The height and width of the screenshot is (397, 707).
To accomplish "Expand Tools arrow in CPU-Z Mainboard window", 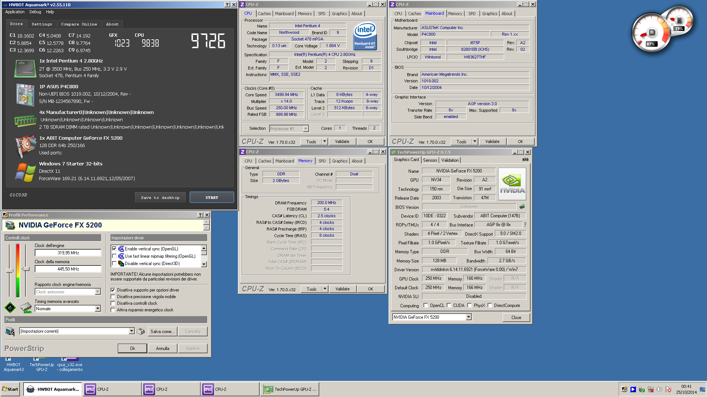I will 475,142.
